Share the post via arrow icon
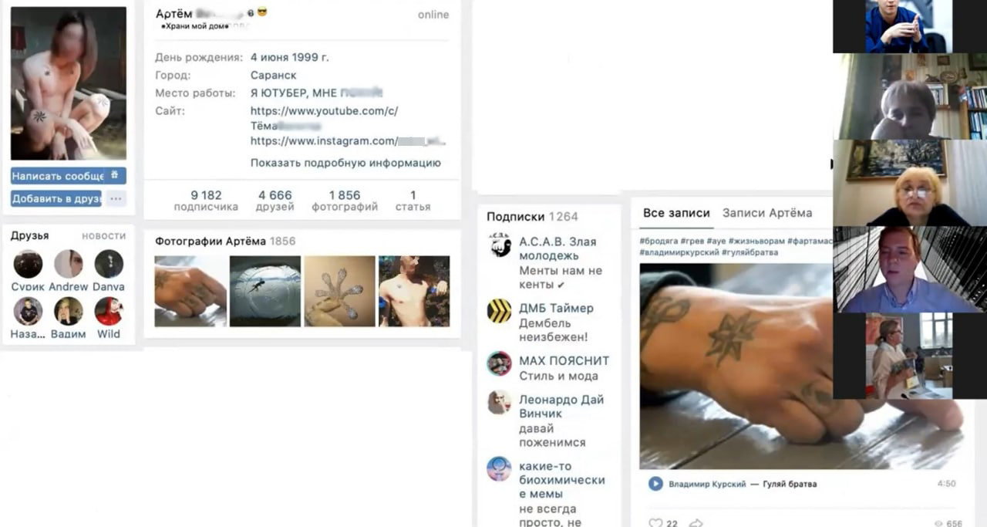 pos(696,523)
